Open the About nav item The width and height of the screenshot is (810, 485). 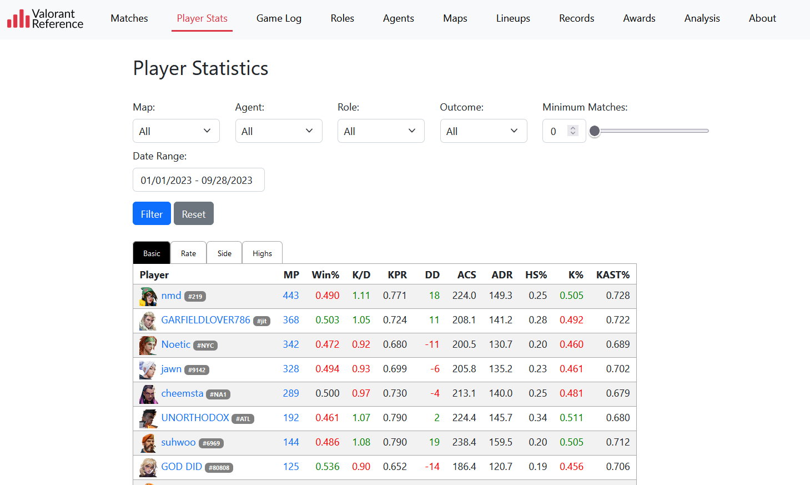(762, 18)
